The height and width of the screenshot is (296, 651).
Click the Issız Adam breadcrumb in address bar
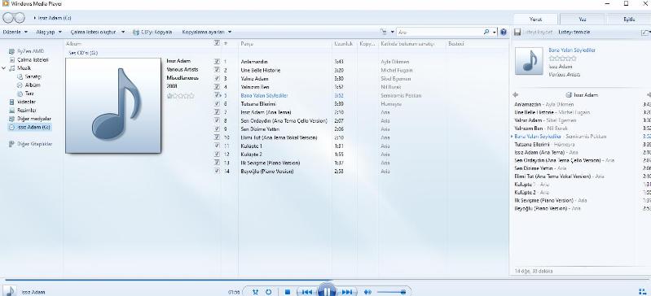pos(55,18)
